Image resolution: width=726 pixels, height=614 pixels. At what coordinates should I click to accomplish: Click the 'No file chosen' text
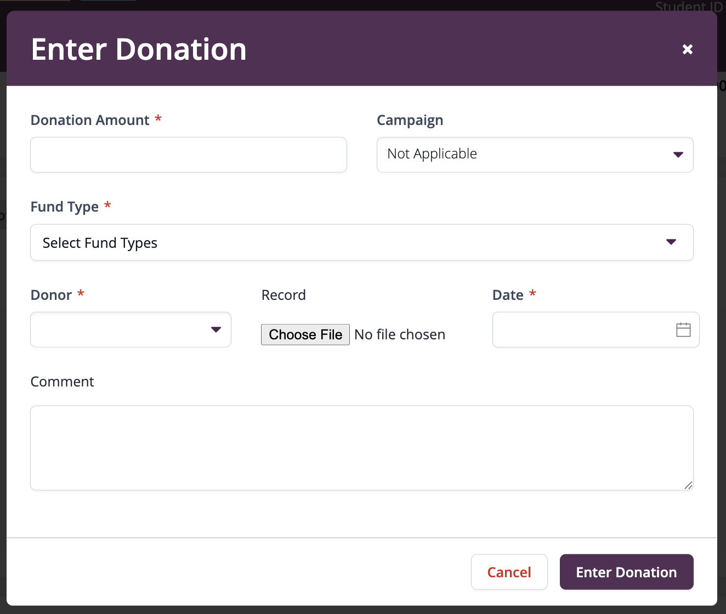pyautogui.click(x=400, y=334)
